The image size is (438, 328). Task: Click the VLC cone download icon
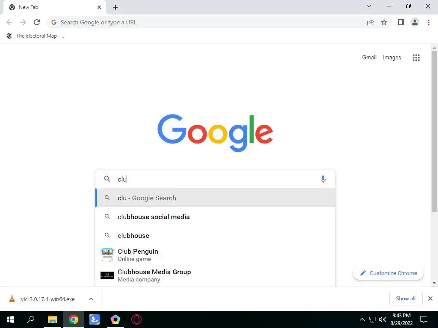pos(12,299)
